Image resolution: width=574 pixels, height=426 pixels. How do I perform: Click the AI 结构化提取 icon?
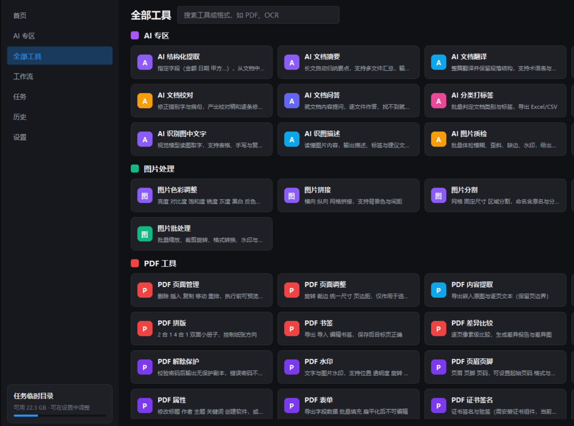pos(145,62)
